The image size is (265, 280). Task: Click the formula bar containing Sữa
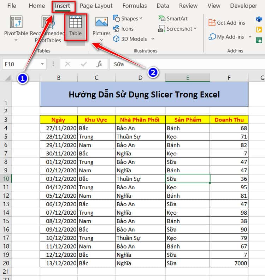point(187,64)
